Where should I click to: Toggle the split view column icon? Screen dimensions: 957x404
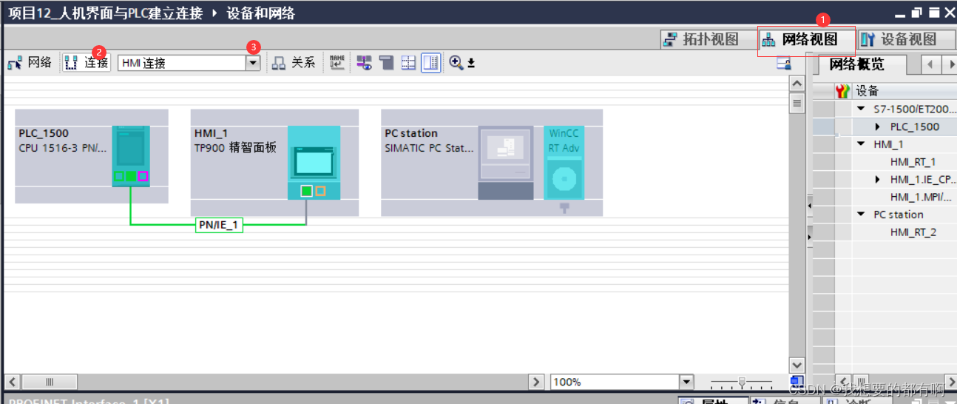point(430,63)
